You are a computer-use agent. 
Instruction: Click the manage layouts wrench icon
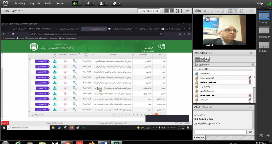pos(261,135)
